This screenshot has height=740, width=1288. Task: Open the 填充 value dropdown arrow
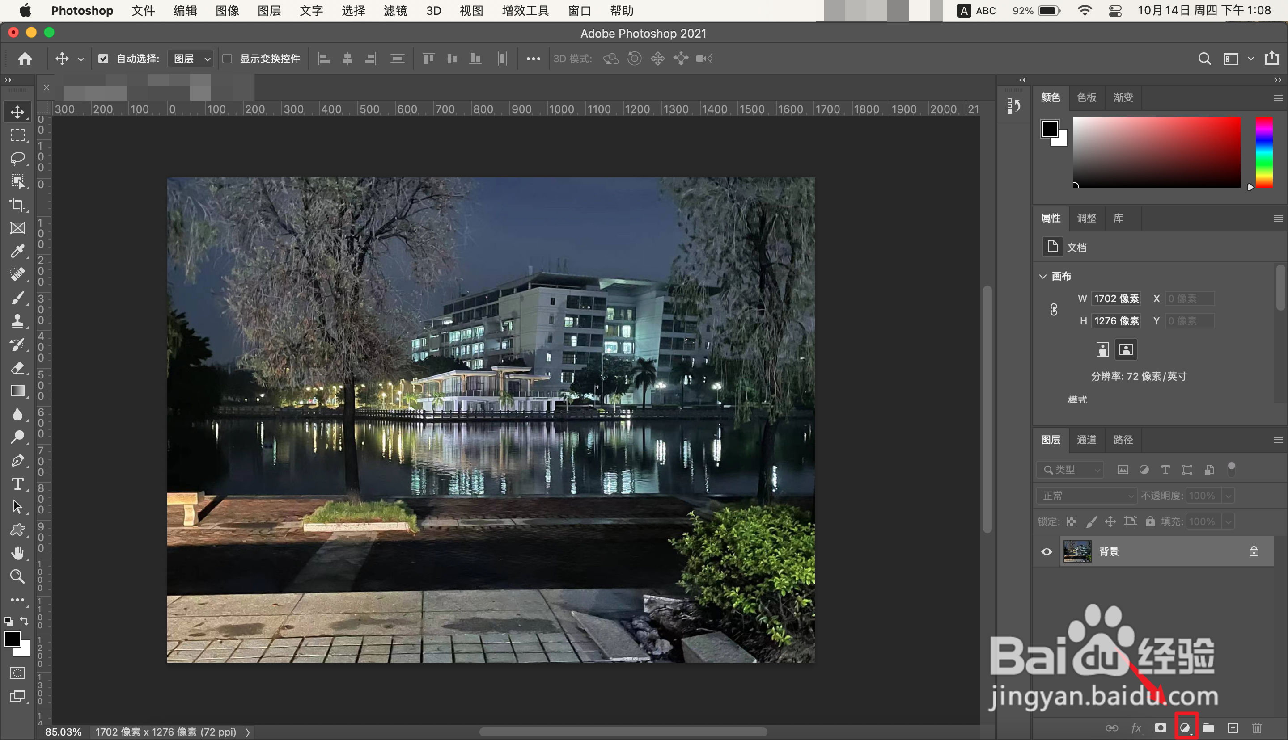pos(1228,521)
